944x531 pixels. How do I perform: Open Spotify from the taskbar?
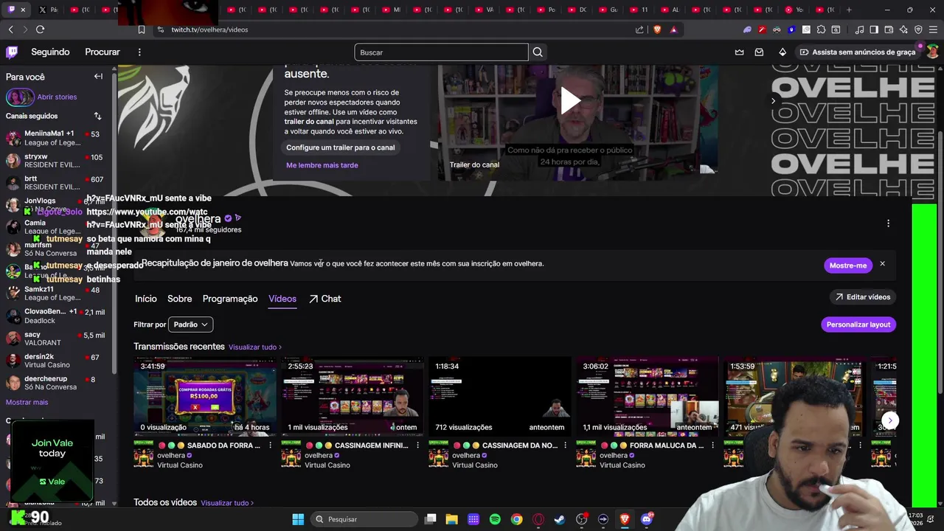(495, 519)
